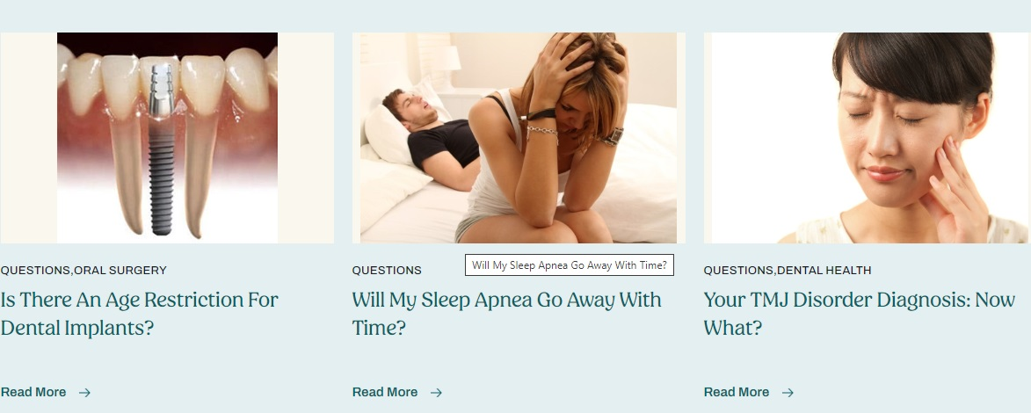
Task: Open the sleep apnea couple thumbnail image
Action: click(x=519, y=138)
